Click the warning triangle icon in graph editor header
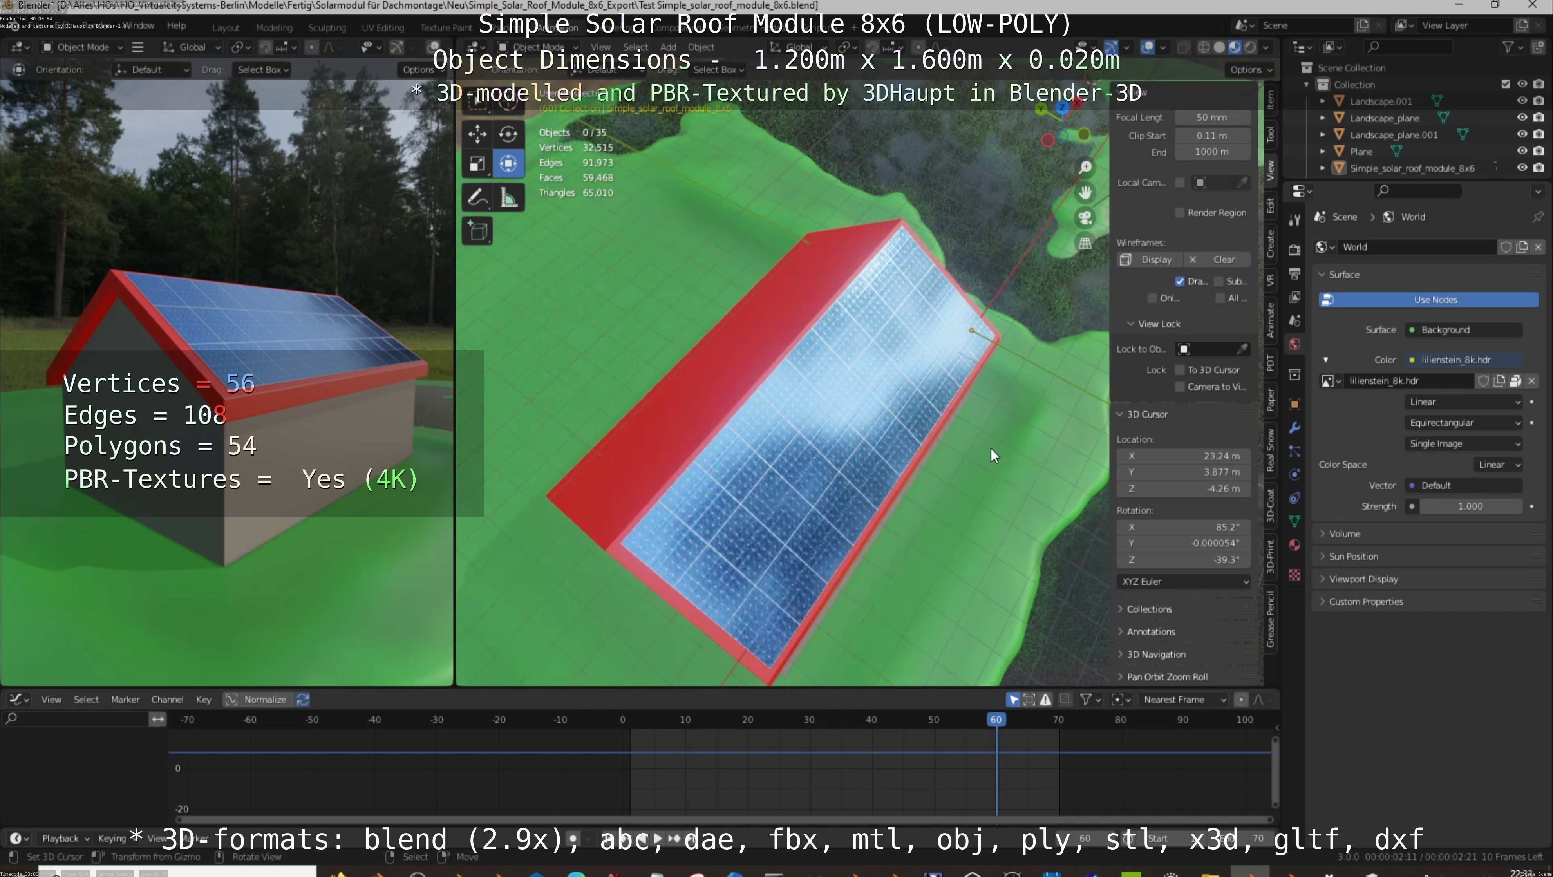Screen dimensions: 1553x877 click(x=1045, y=699)
